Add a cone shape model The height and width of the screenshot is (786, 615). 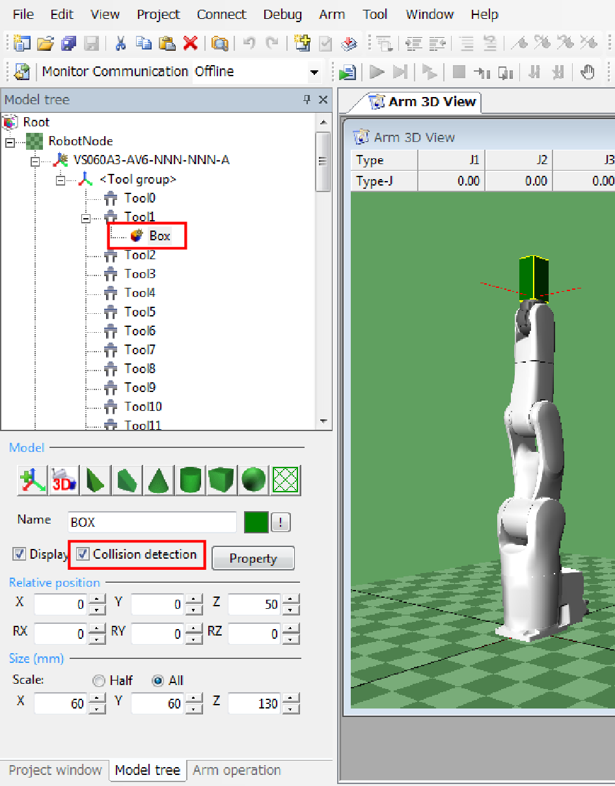click(157, 481)
